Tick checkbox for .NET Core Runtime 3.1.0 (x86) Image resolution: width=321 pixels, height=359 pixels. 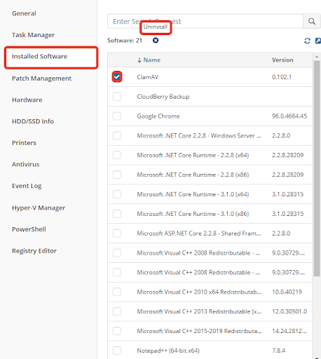(x=117, y=214)
